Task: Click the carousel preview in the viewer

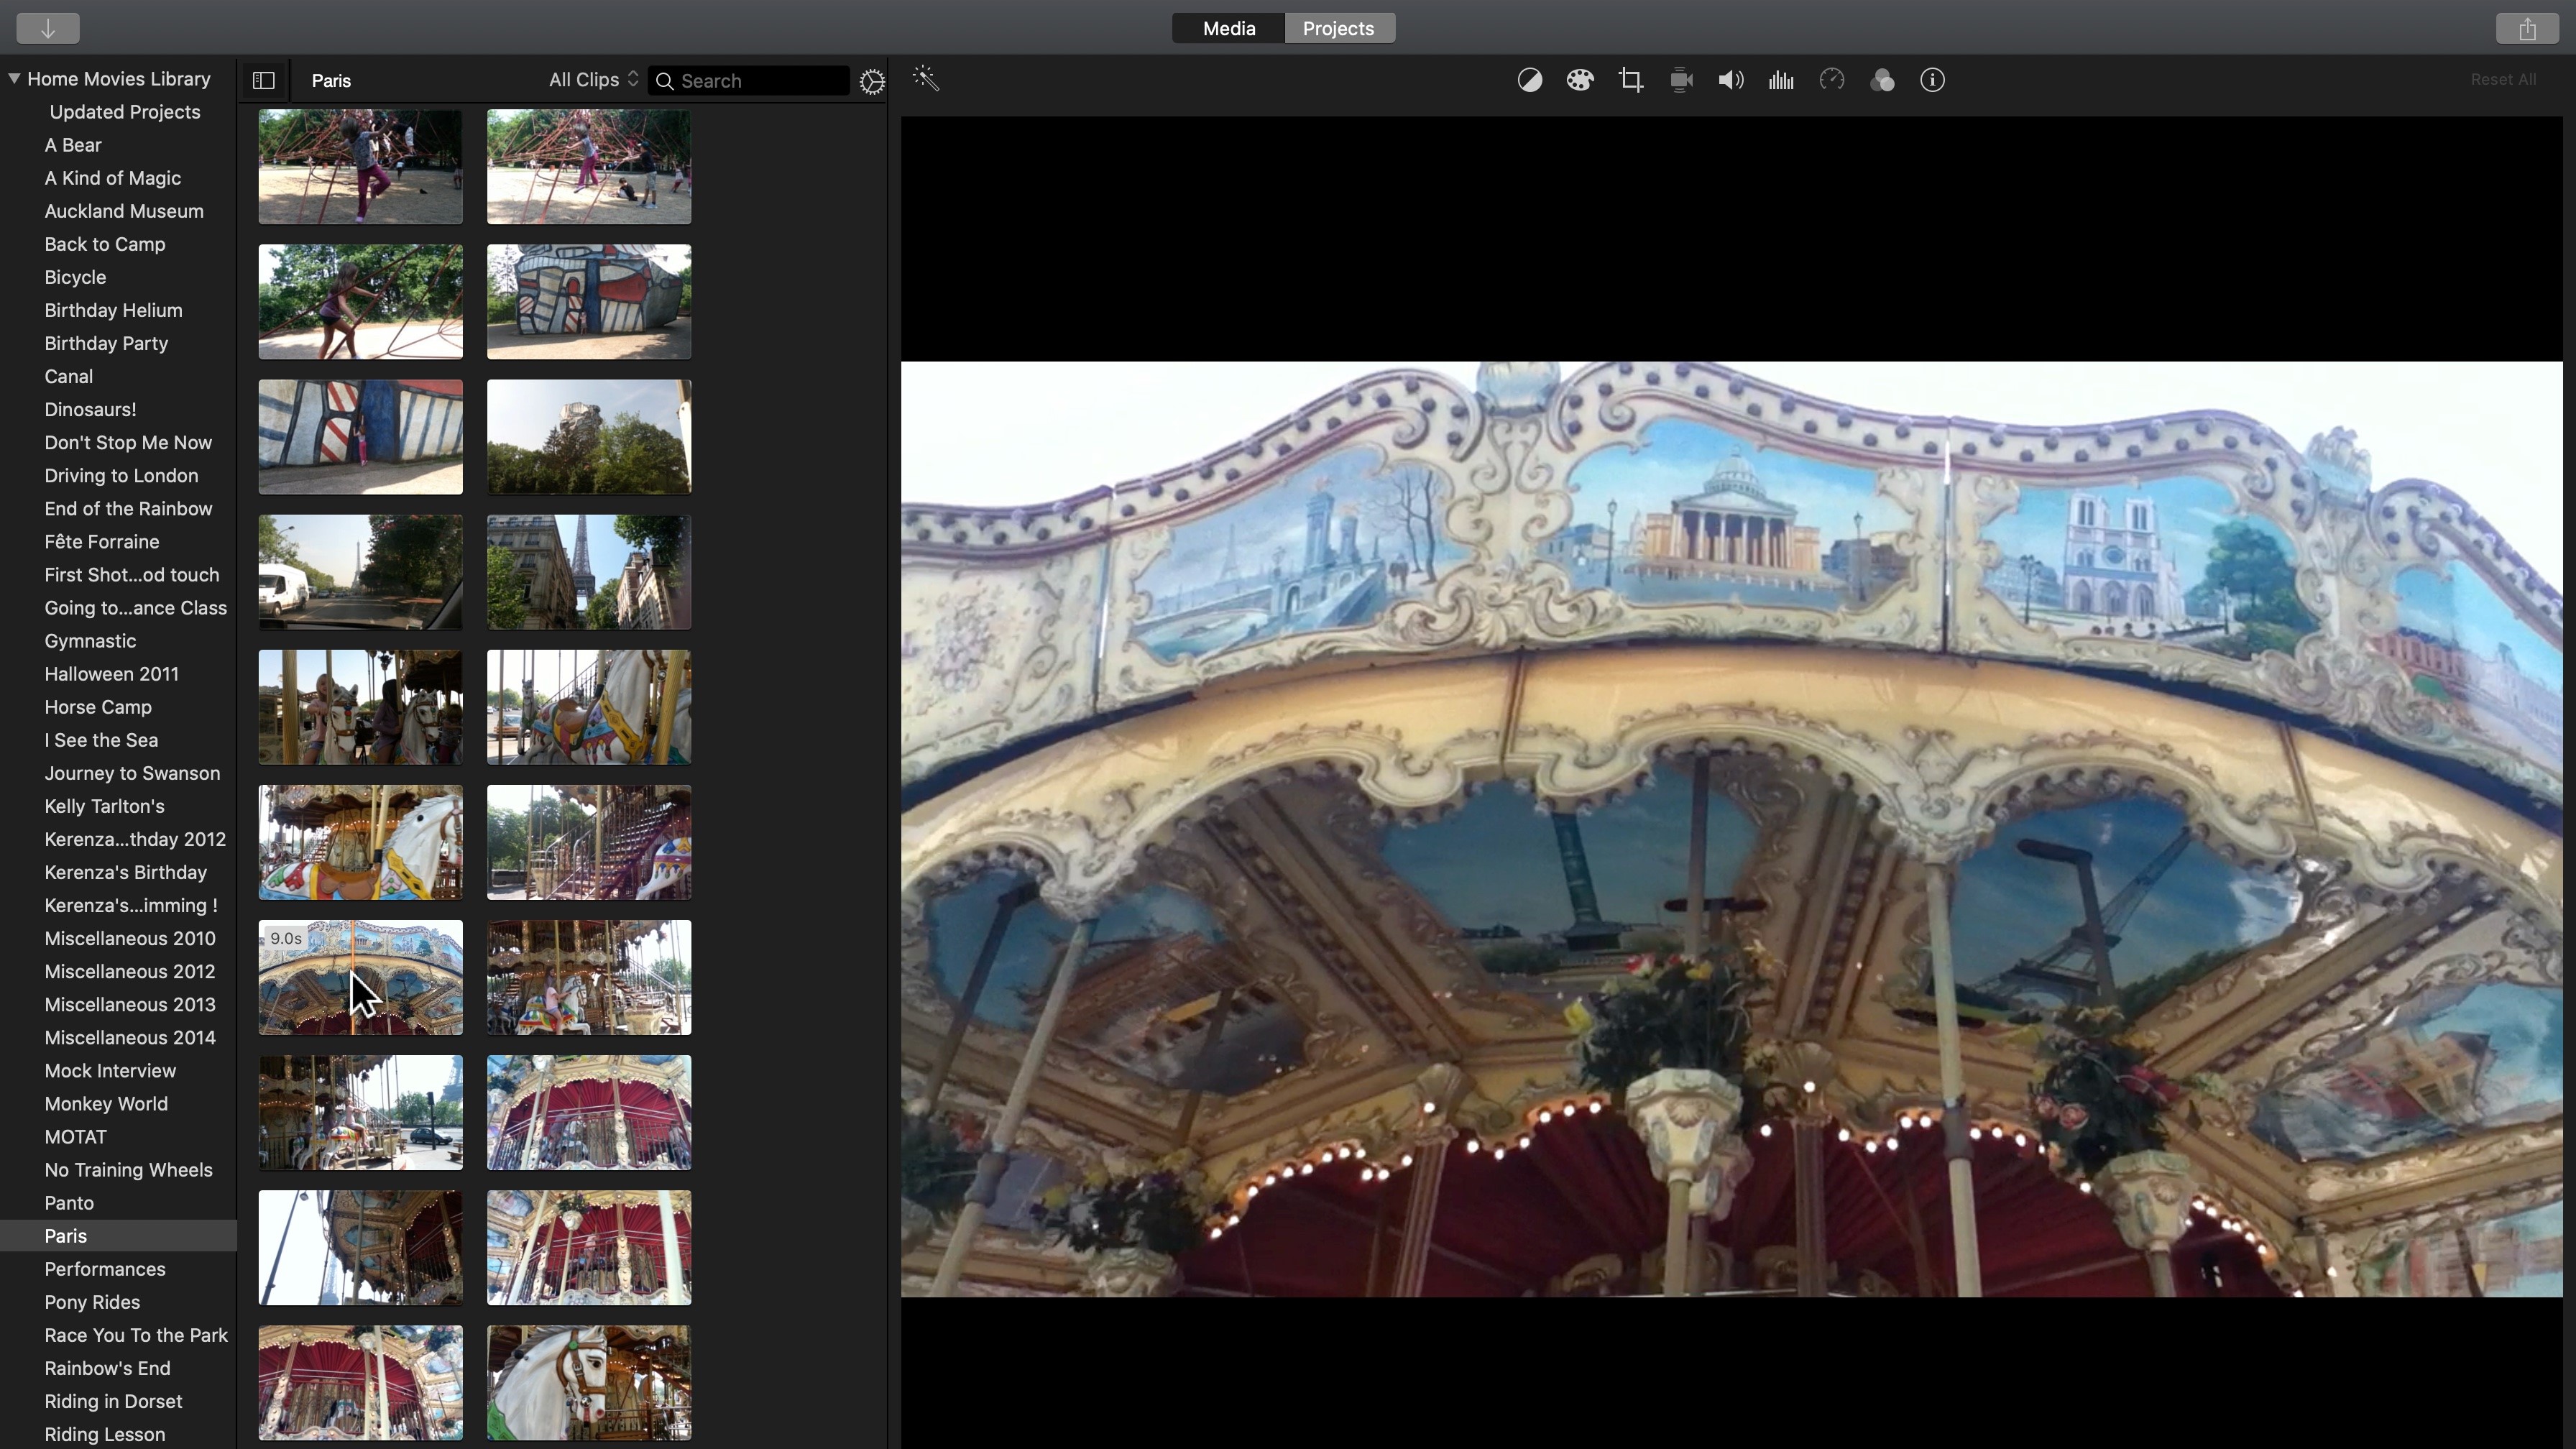Action: 1732,829
